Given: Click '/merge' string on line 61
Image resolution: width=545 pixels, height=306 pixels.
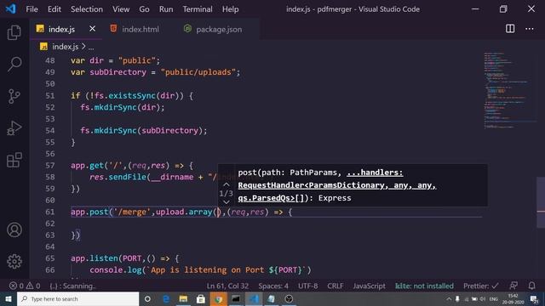Looking at the screenshot, I should point(132,212).
